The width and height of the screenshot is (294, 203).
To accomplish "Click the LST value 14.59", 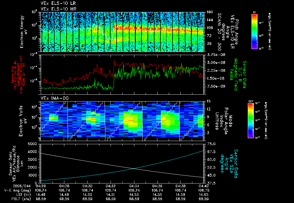I will pyautogui.click(x=180, y=195).
